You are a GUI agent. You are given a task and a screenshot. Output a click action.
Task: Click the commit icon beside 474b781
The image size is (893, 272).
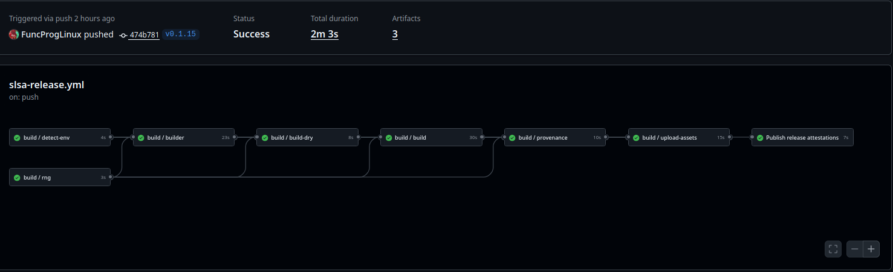(x=123, y=35)
